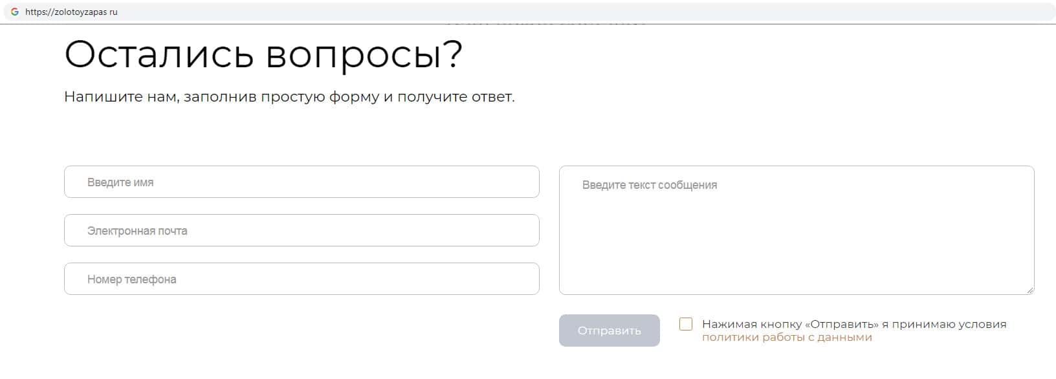Click into the «Электронная почта» field

pyautogui.click(x=302, y=230)
